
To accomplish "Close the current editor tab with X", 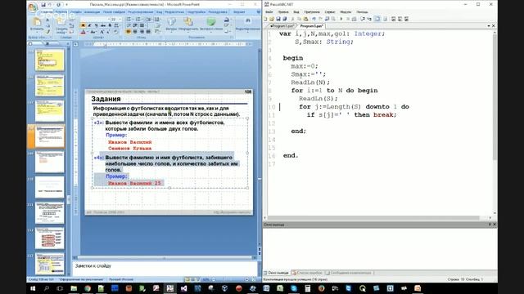I will click(x=493, y=25).
